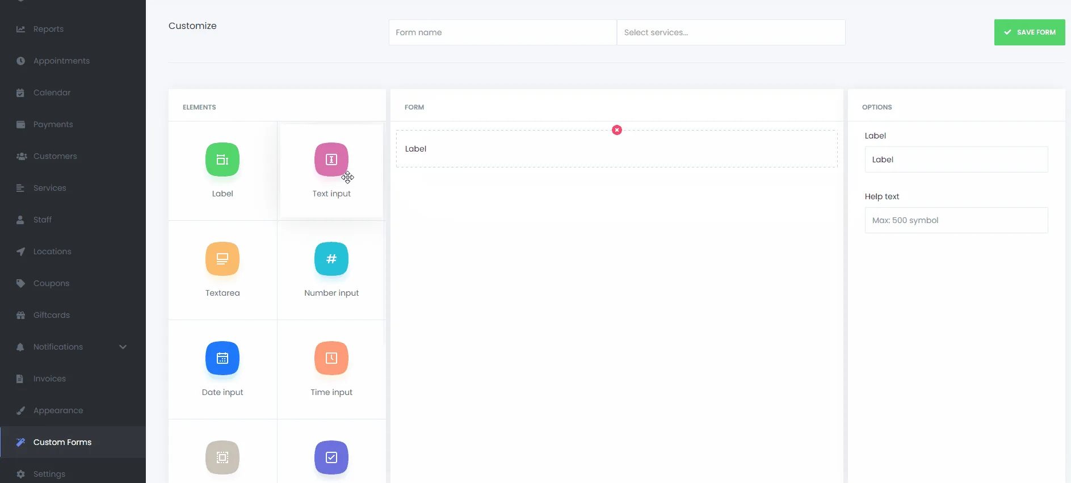The image size is (1071, 483).
Task: Click the Notifications bell icon
Action: click(x=20, y=347)
